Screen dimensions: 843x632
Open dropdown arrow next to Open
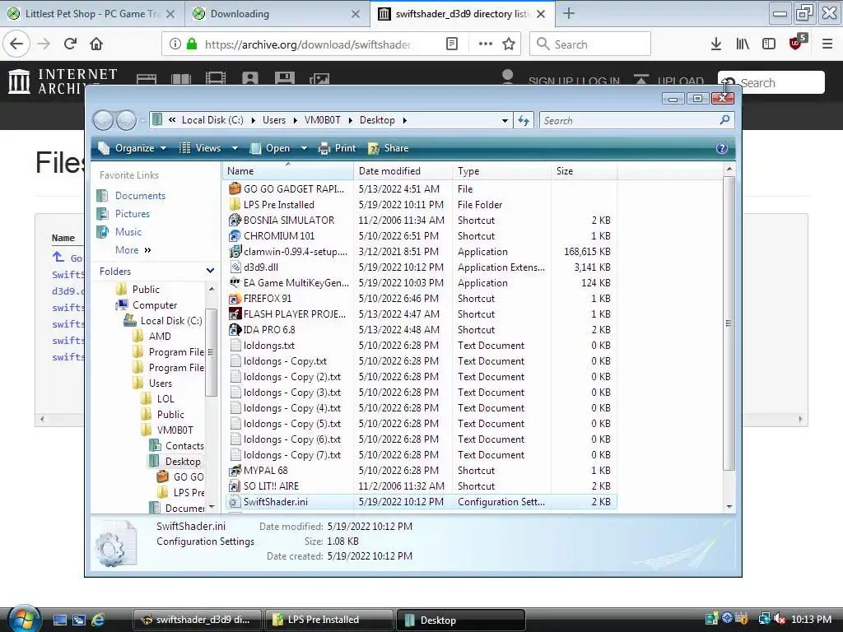click(x=304, y=148)
